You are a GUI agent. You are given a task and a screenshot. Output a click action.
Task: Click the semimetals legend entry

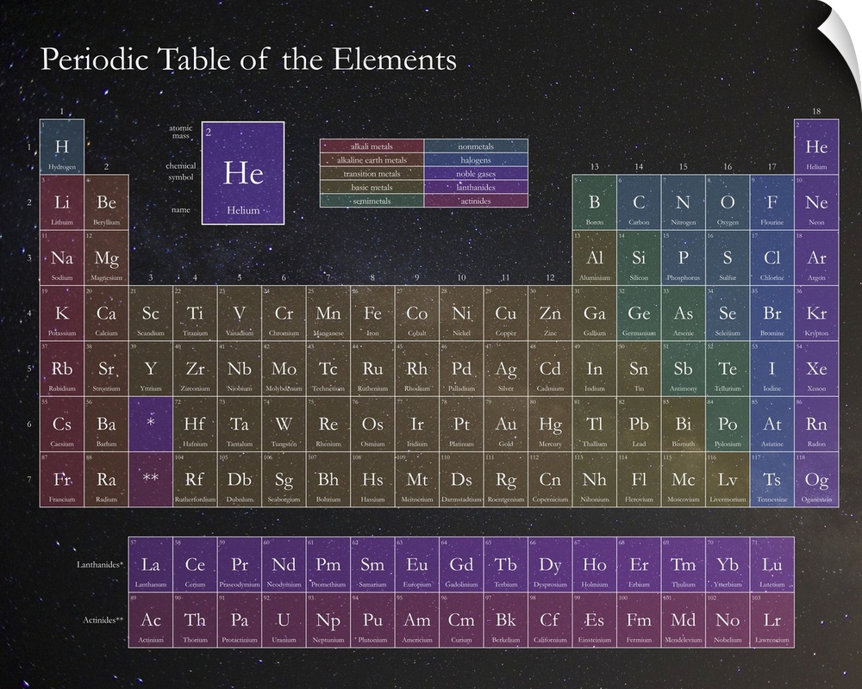372,201
